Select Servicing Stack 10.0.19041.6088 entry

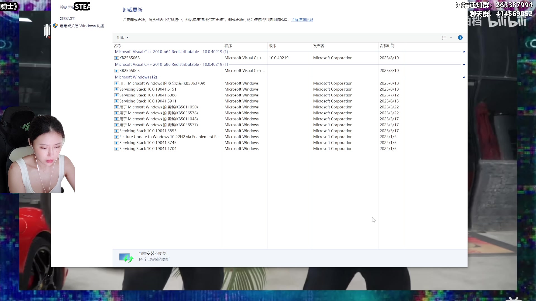tap(148, 95)
